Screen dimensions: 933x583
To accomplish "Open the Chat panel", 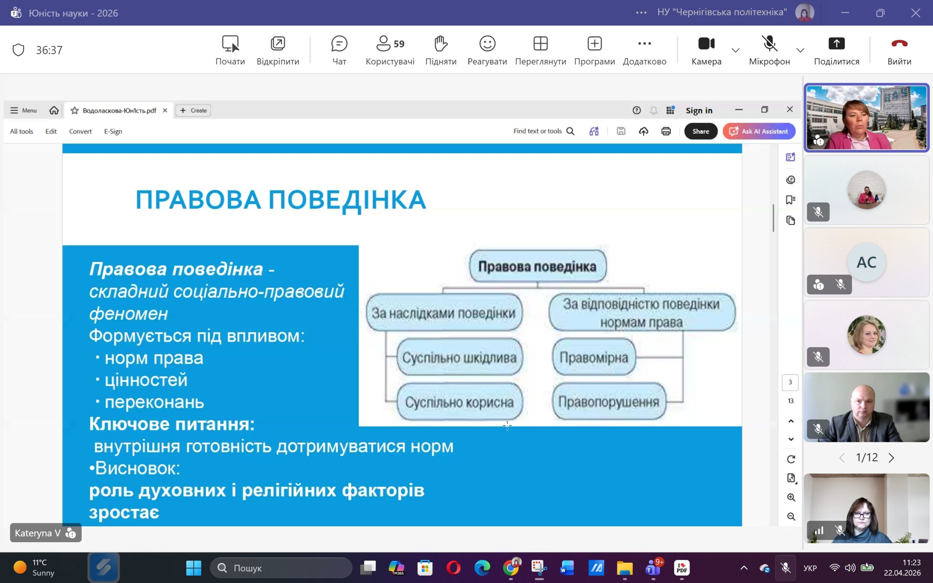I will pyautogui.click(x=339, y=50).
